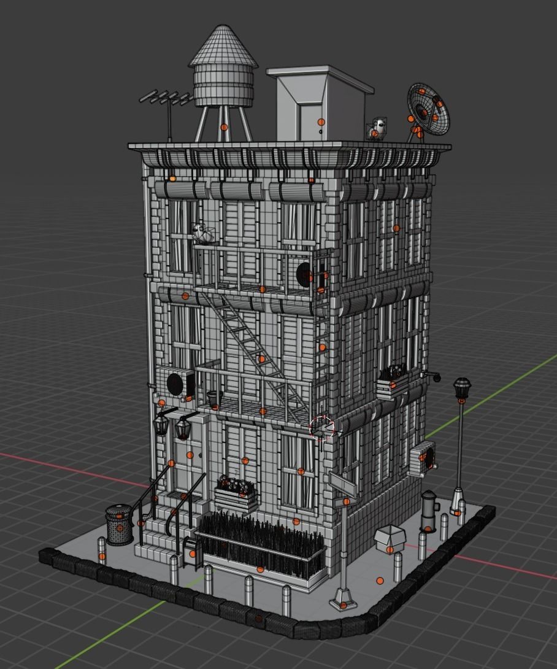
Task: Select the fire hydrant on the sidewalk
Action: 429,511
